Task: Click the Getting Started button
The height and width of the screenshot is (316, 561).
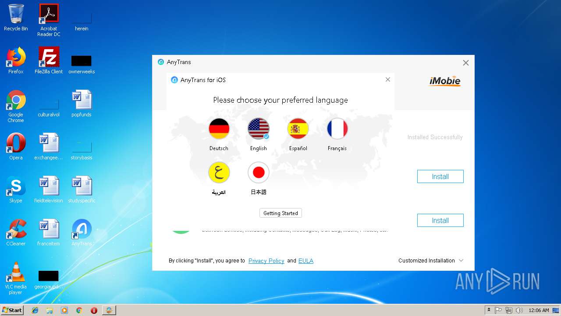Action: [280, 213]
